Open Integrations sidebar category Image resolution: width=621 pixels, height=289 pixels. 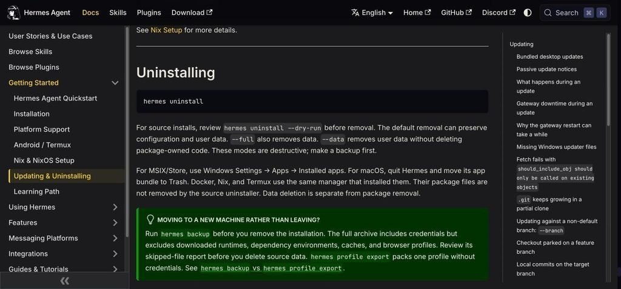click(x=28, y=254)
